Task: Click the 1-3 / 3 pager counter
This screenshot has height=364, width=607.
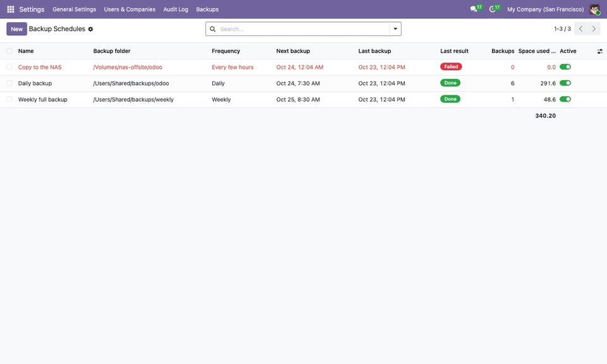Action: [562, 29]
